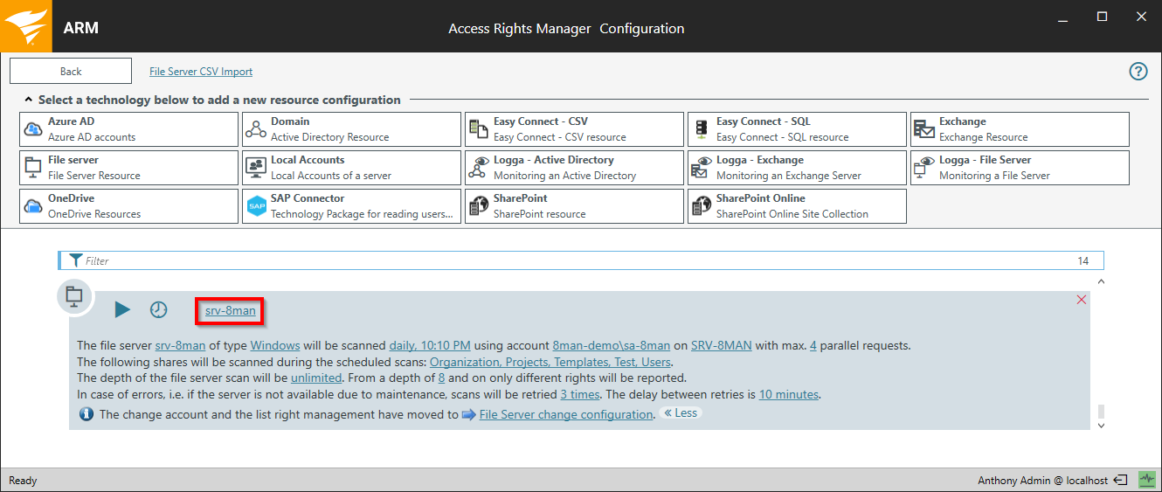The height and width of the screenshot is (492, 1162).
Task: Select the Domain Active Directory Resource tile
Action: point(351,129)
